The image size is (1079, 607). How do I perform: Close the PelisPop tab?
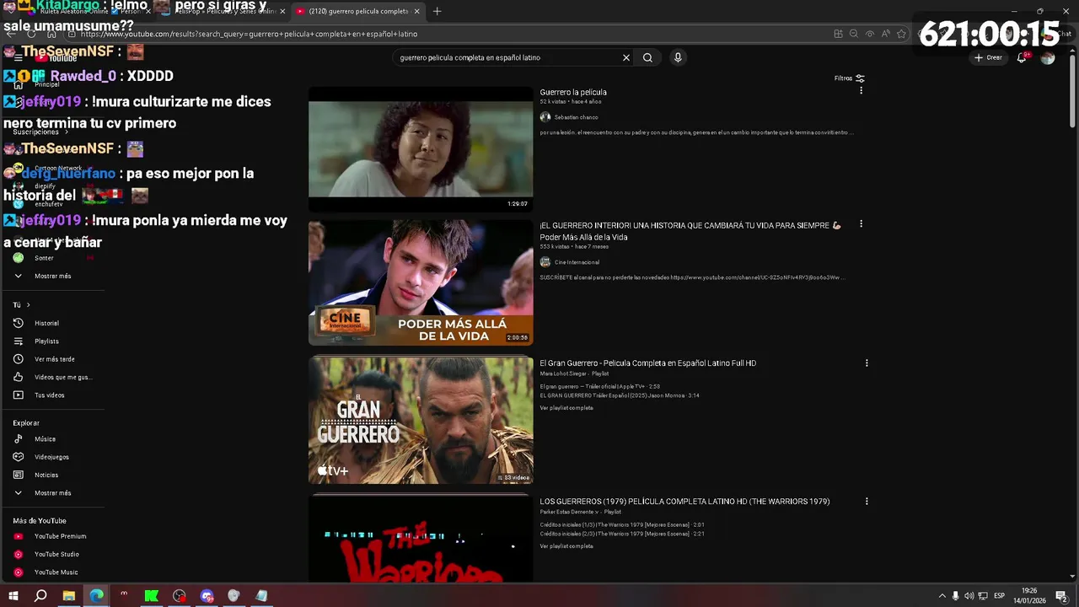coord(282,11)
